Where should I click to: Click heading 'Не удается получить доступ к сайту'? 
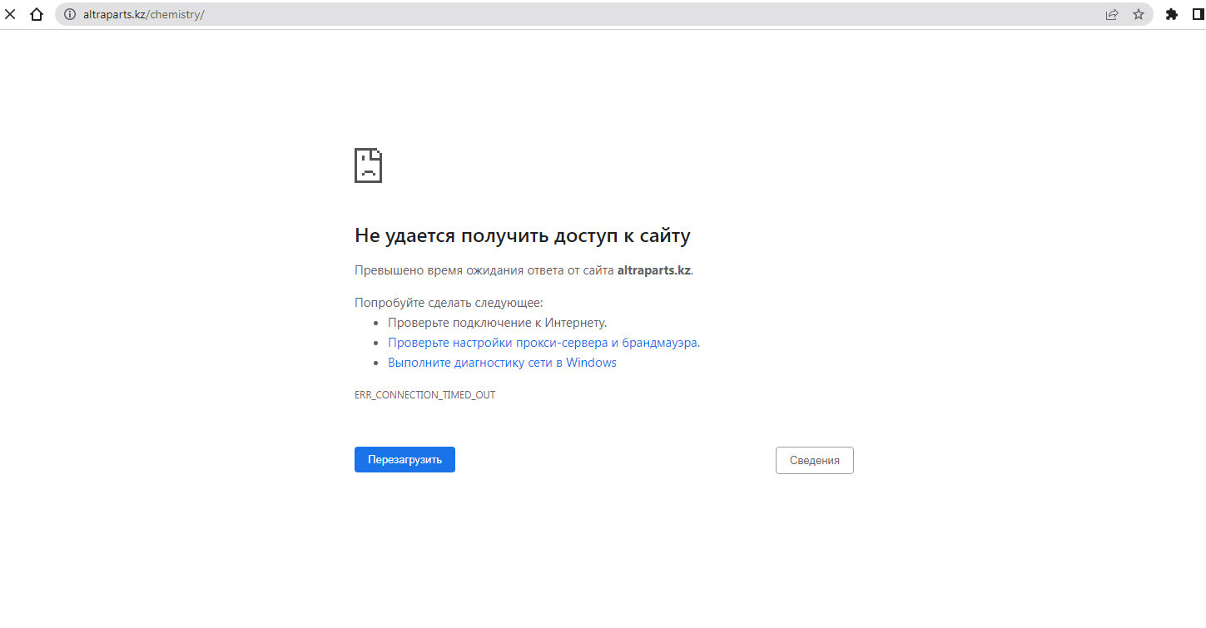(523, 235)
